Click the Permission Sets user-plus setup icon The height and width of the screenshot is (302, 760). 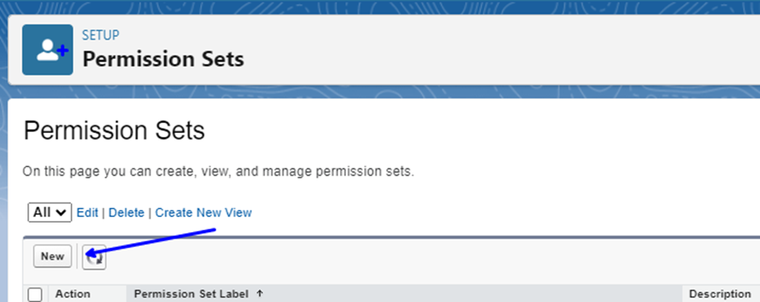point(48,50)
